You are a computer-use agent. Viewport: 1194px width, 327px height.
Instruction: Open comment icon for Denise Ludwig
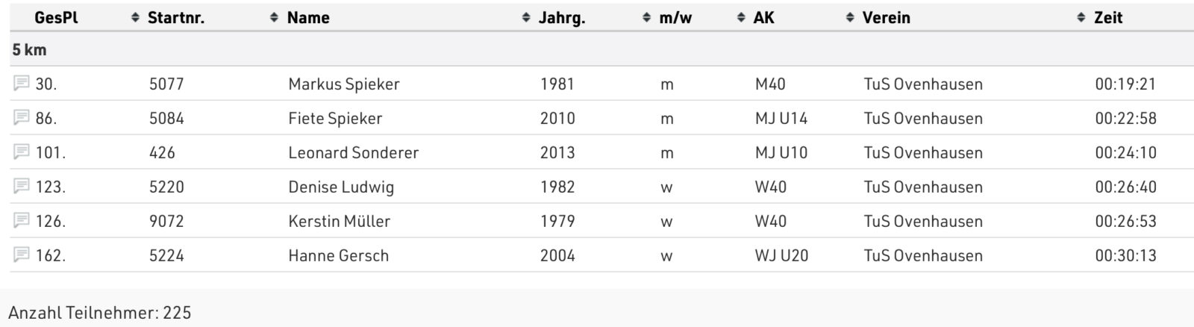click(21, 186)
